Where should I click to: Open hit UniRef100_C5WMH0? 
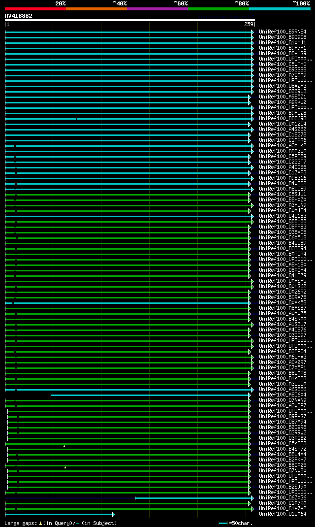click(x=283, y=64)
